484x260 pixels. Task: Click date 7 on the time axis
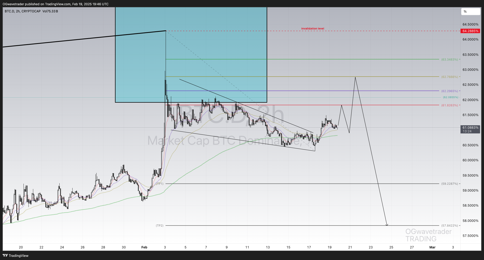click(206, 247)
